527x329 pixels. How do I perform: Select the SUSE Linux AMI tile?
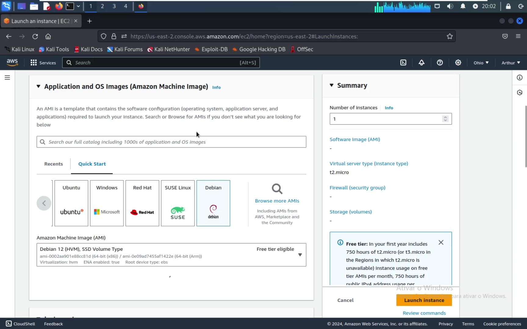pos(178,203)
